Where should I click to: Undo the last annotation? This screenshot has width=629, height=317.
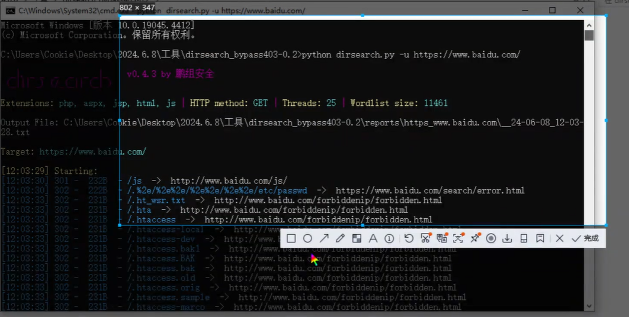click(x=409, y=238)
